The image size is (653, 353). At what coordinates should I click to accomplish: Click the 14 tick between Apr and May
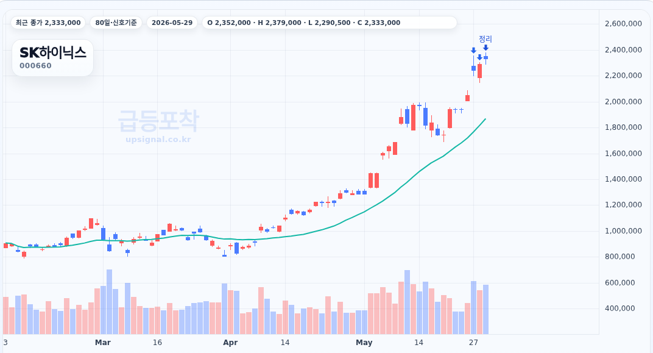(285, 343)
